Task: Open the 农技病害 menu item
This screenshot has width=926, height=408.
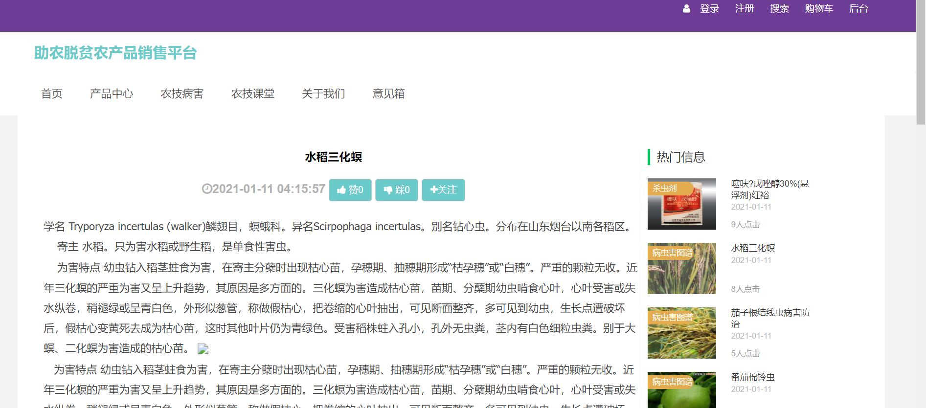Action: 182,94
